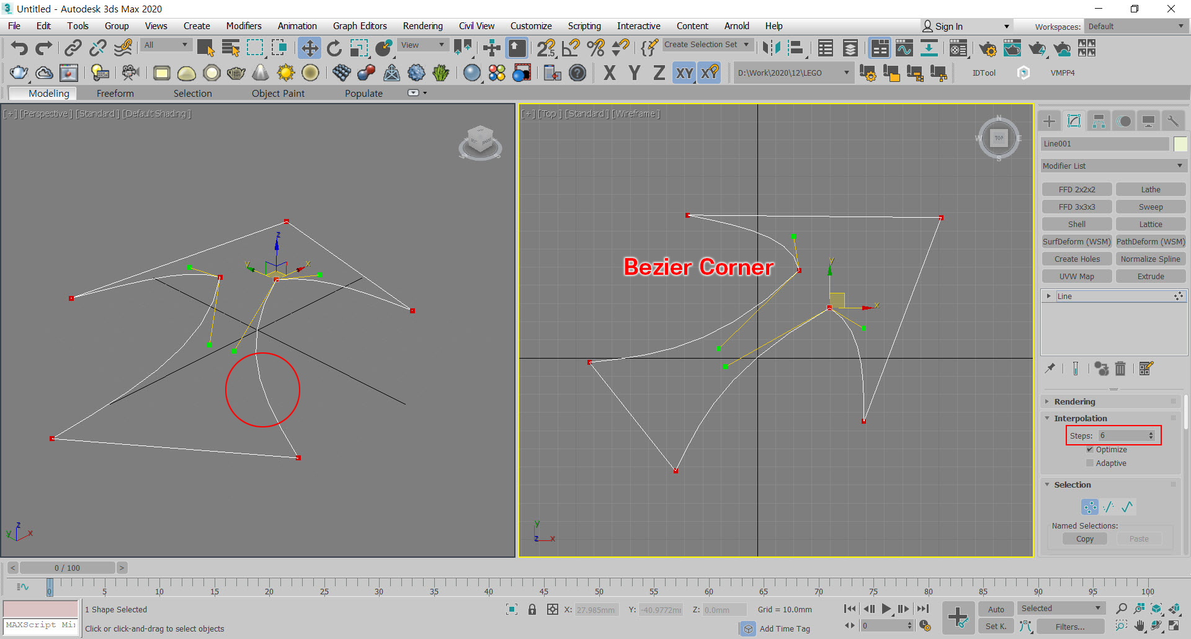Switch to the Object Paint tab
Viewport: 1191px width, 639px height.
pyautogui.click(x=278, y=93)
